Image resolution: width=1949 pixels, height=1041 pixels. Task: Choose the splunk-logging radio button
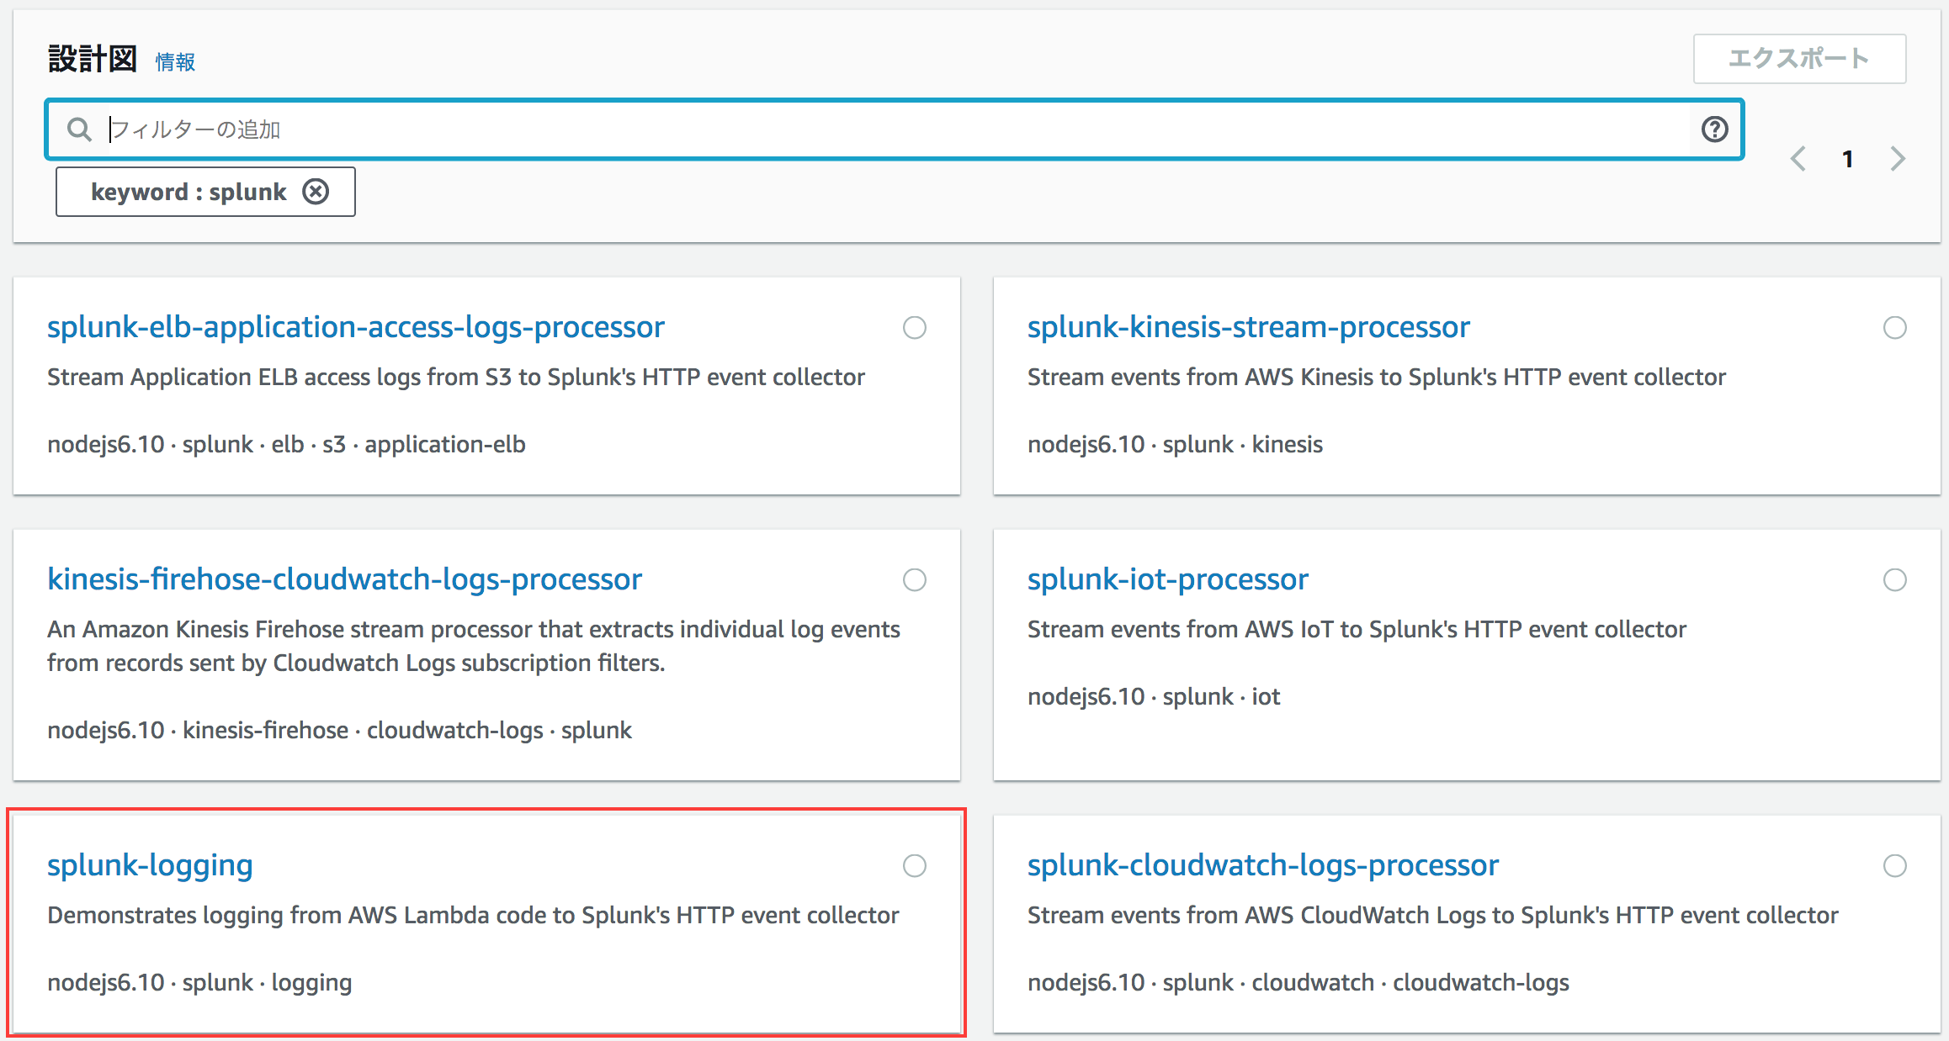tap(914, 865)
